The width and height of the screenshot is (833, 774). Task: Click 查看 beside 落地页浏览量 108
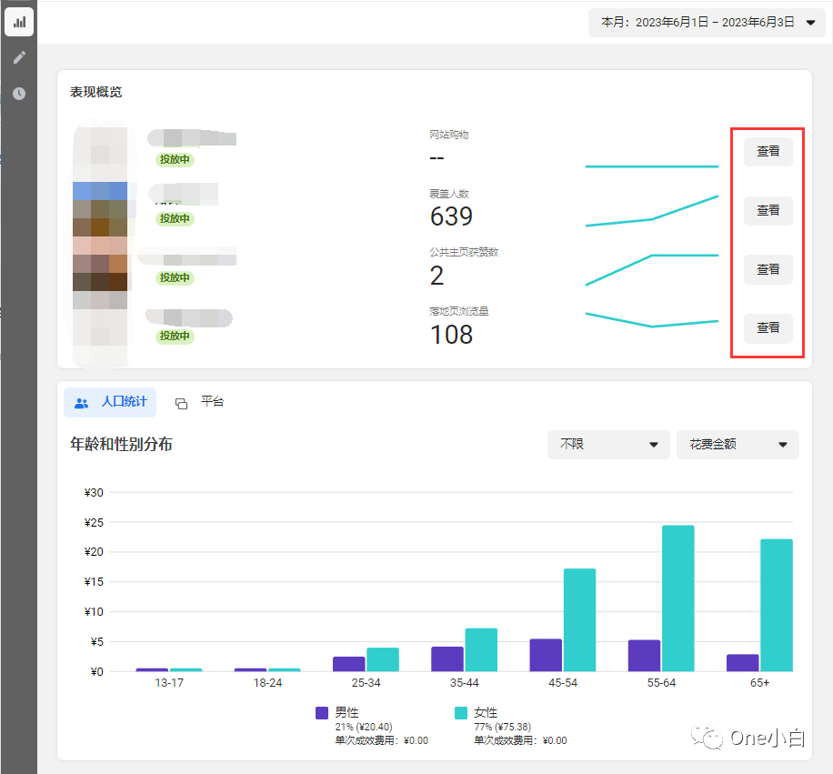(767, 328)
